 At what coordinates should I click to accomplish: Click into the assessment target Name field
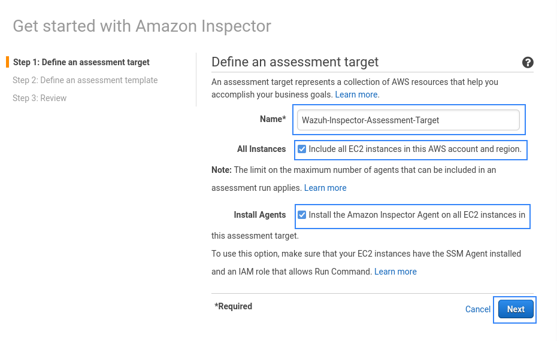[408, 120]
